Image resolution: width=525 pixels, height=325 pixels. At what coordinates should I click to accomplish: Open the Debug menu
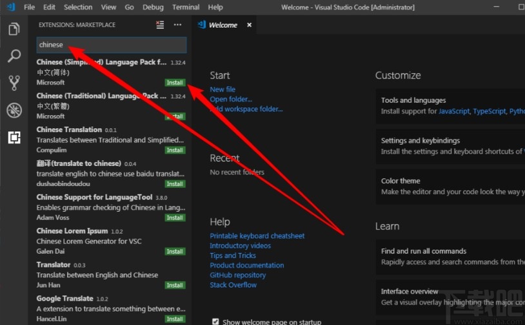(153, 7)
